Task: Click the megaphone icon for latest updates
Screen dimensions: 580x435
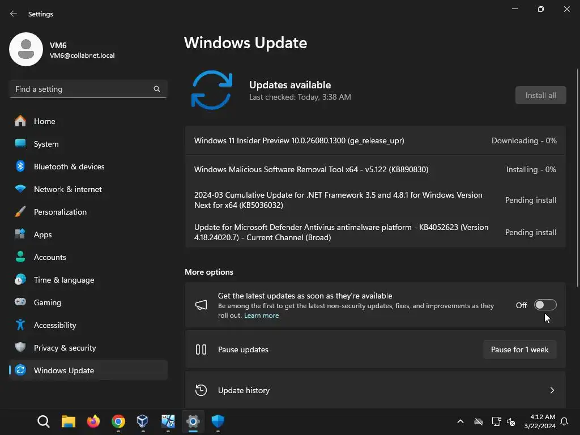Action: tap(201, 305)
